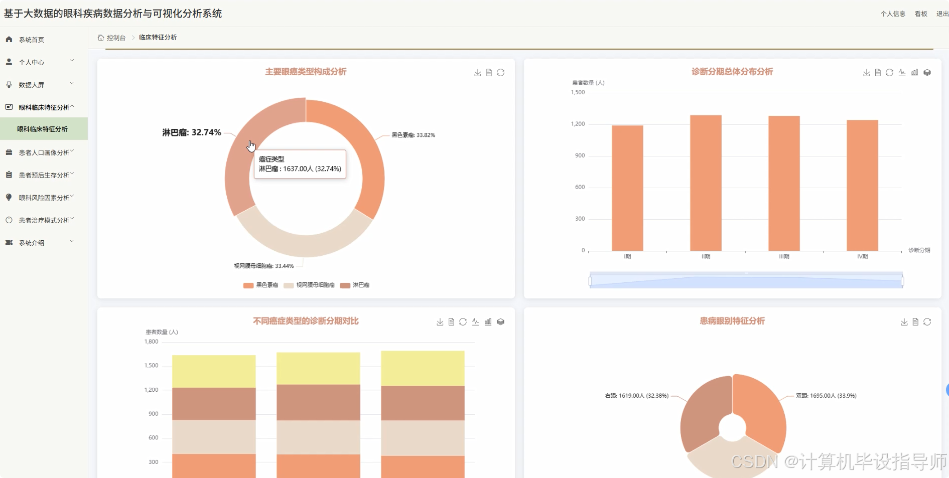Download the cancer type stage comparison chart
Image resolution: width=949 pixels, height=478 pixels.
pyautogui.click(x=440, y=322)
